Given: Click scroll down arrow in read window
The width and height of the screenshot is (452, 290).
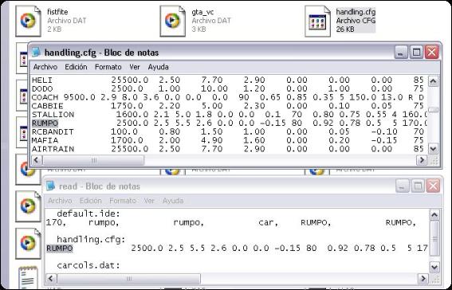Looking at the screenshot, I should [x=434, y=267].
